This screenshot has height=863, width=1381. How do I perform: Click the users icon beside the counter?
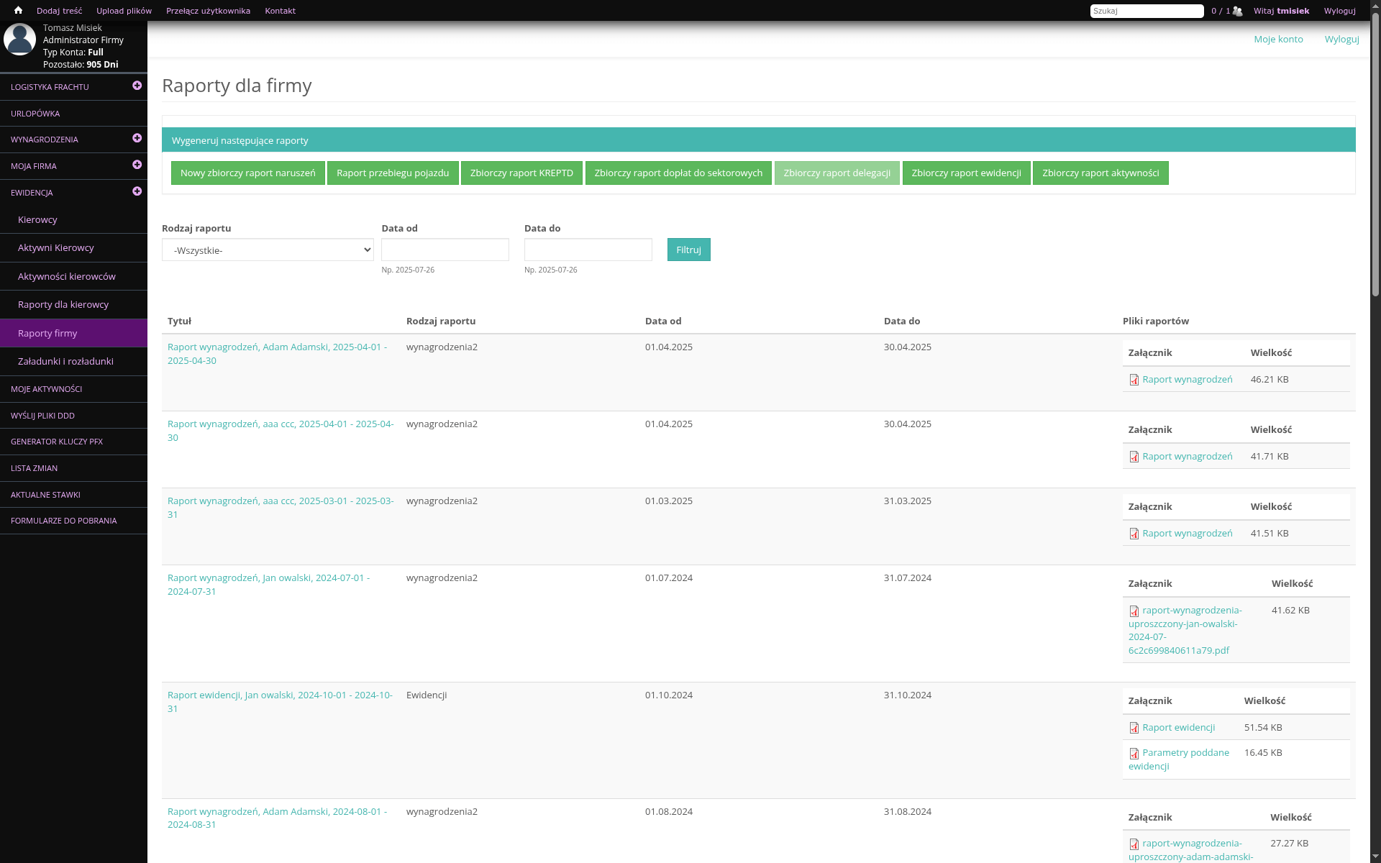click(x=1237, y=11)
